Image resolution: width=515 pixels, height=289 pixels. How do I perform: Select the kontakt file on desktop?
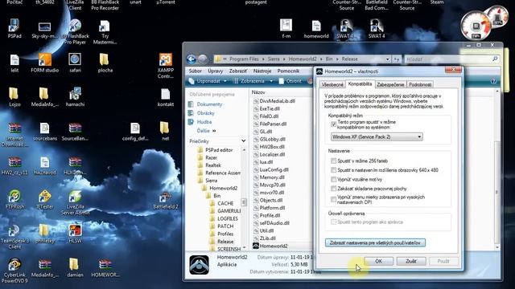pos(166,97)
